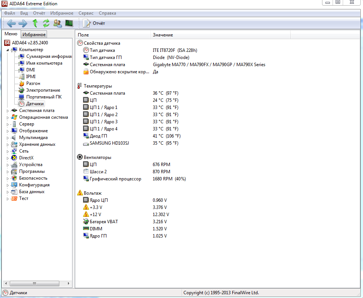Open the IPMI tree item

pos(31,77)
